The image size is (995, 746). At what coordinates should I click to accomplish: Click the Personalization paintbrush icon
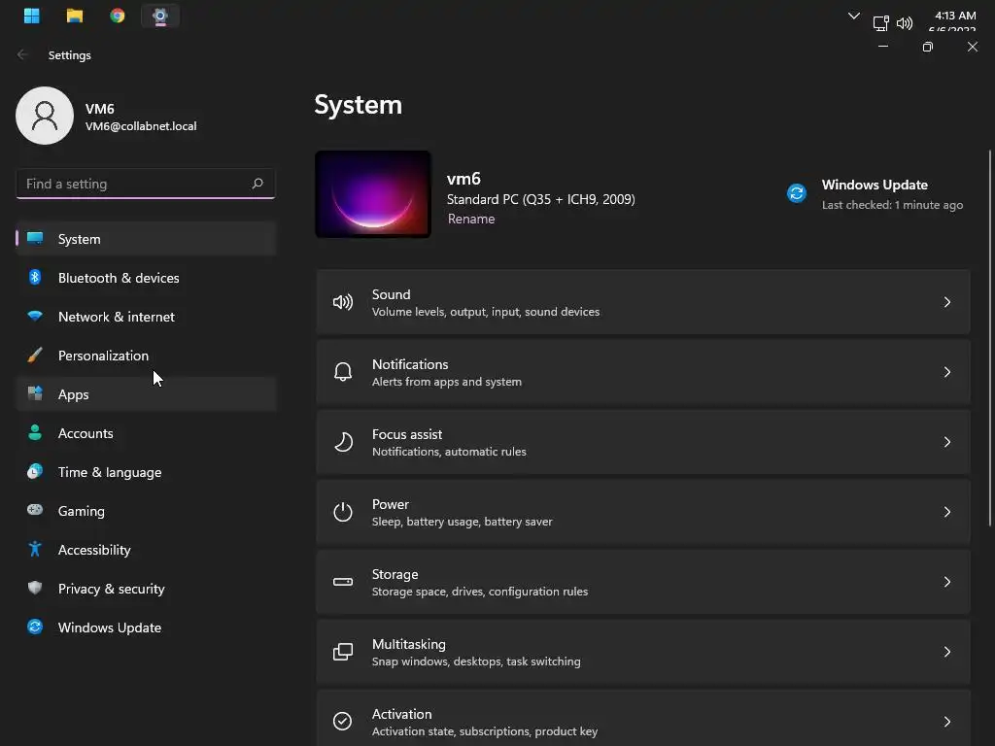pos(35,355)
